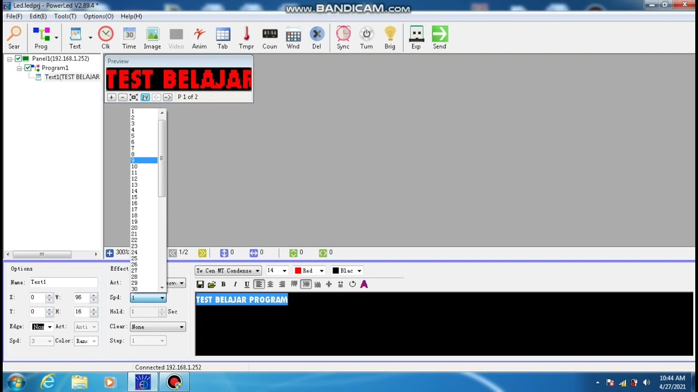This screenshot has height=392, width=698.
Task: Go to next preview page arrow
Action: (167, 97)
